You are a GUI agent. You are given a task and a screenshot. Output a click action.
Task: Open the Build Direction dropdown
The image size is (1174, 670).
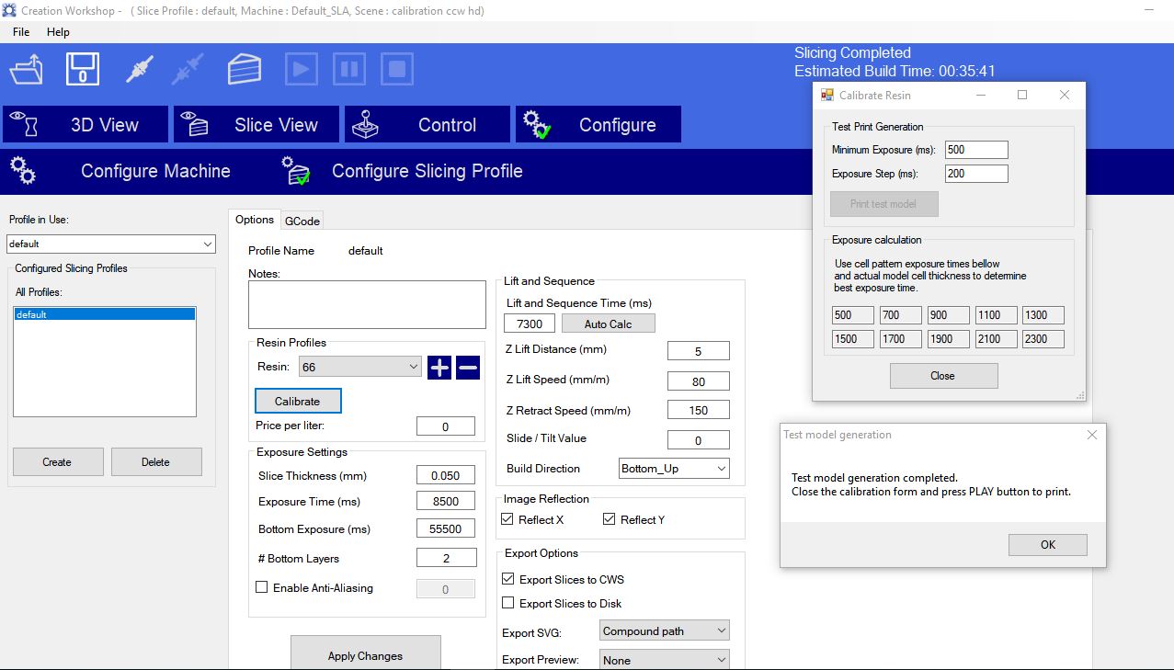[674, 469]
